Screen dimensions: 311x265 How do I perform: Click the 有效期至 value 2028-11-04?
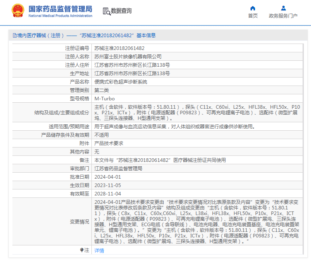107,193
